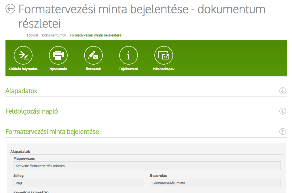Click the Besorolás field label
The width and height of the screenshot is (292, 193).
point(158,176)
